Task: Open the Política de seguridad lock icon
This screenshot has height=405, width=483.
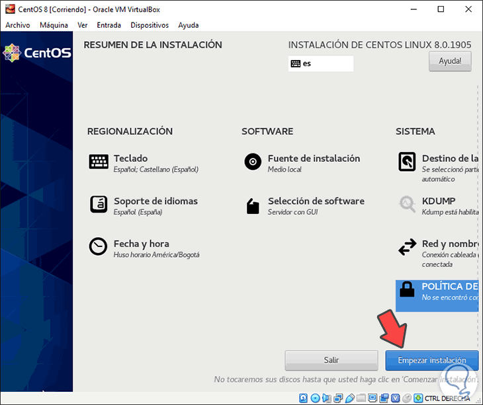Action: [x=407, y=289]
